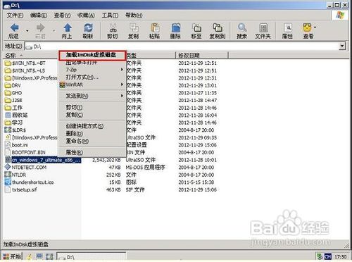Open the Edit (编辑) menu
352x262 pixels.
tap(39, 15)
